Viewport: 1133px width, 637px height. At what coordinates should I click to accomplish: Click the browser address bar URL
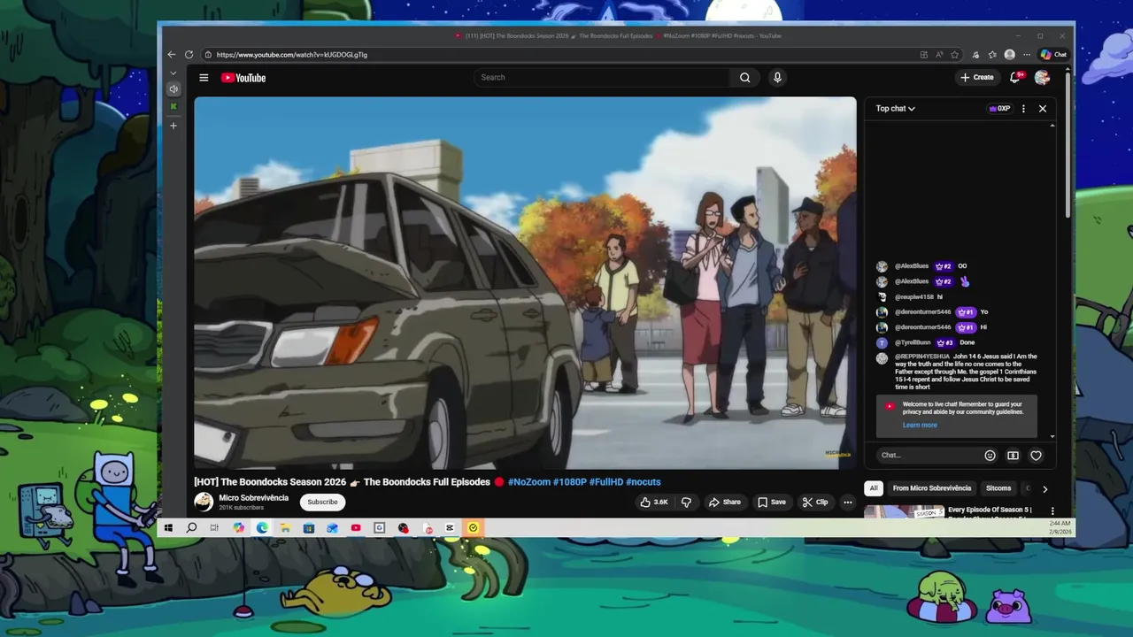click(292, 54)
